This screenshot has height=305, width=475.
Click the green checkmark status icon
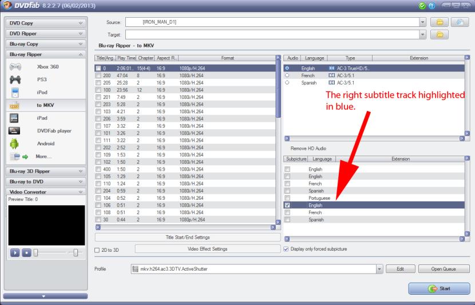pos(422,6)
